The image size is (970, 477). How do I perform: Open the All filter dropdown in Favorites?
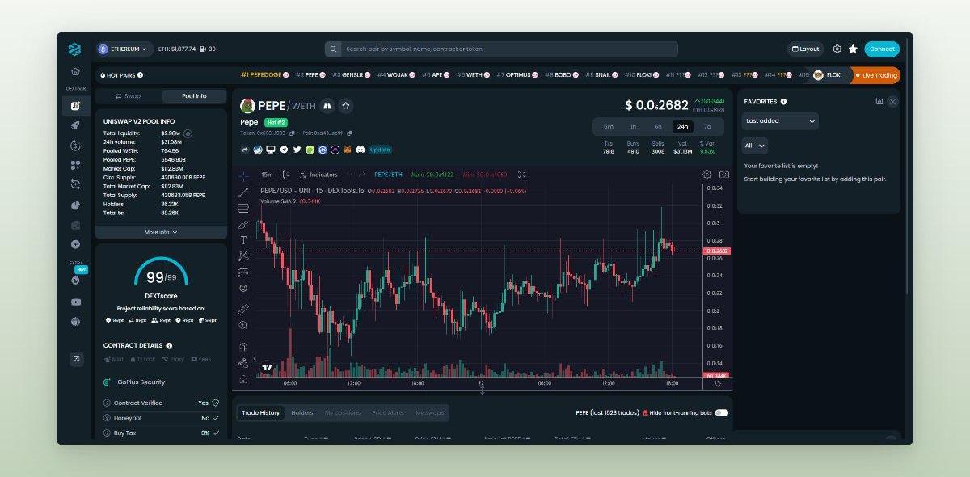tap(755, 146)
